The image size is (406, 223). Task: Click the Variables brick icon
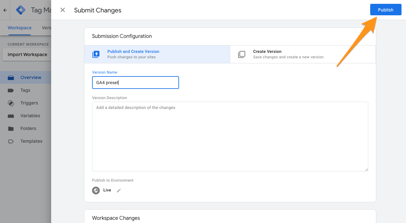tap(11, 116)
